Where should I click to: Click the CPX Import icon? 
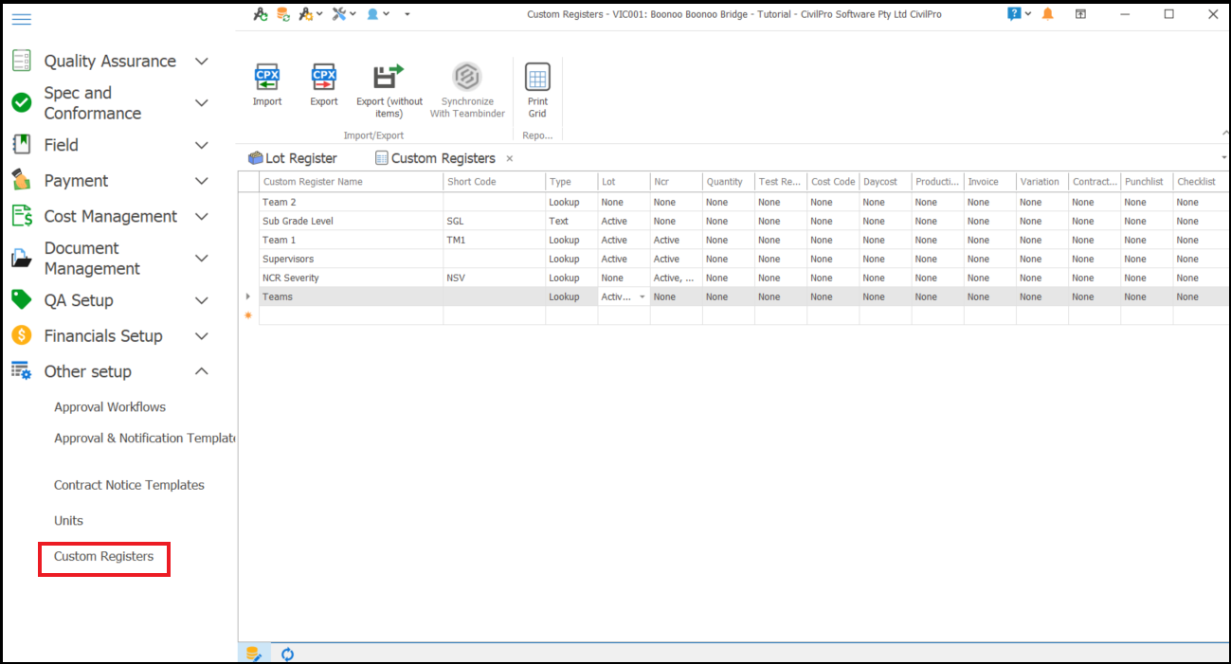[x=267, y=77]
